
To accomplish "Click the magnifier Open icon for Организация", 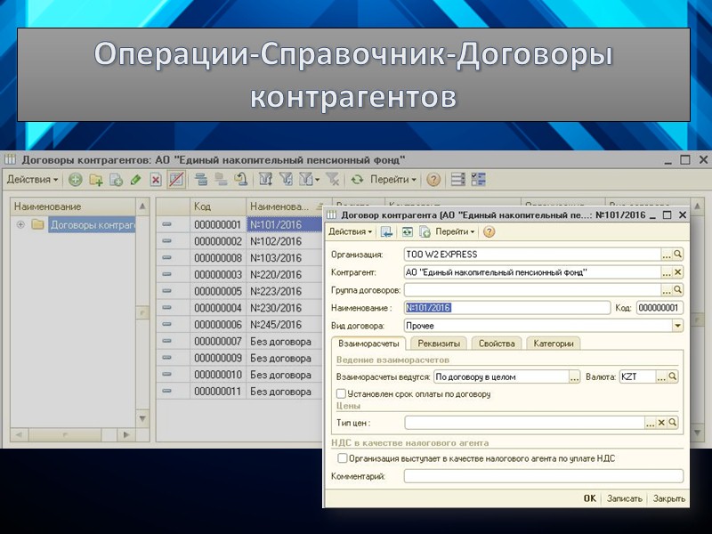I will click(677, 255).
